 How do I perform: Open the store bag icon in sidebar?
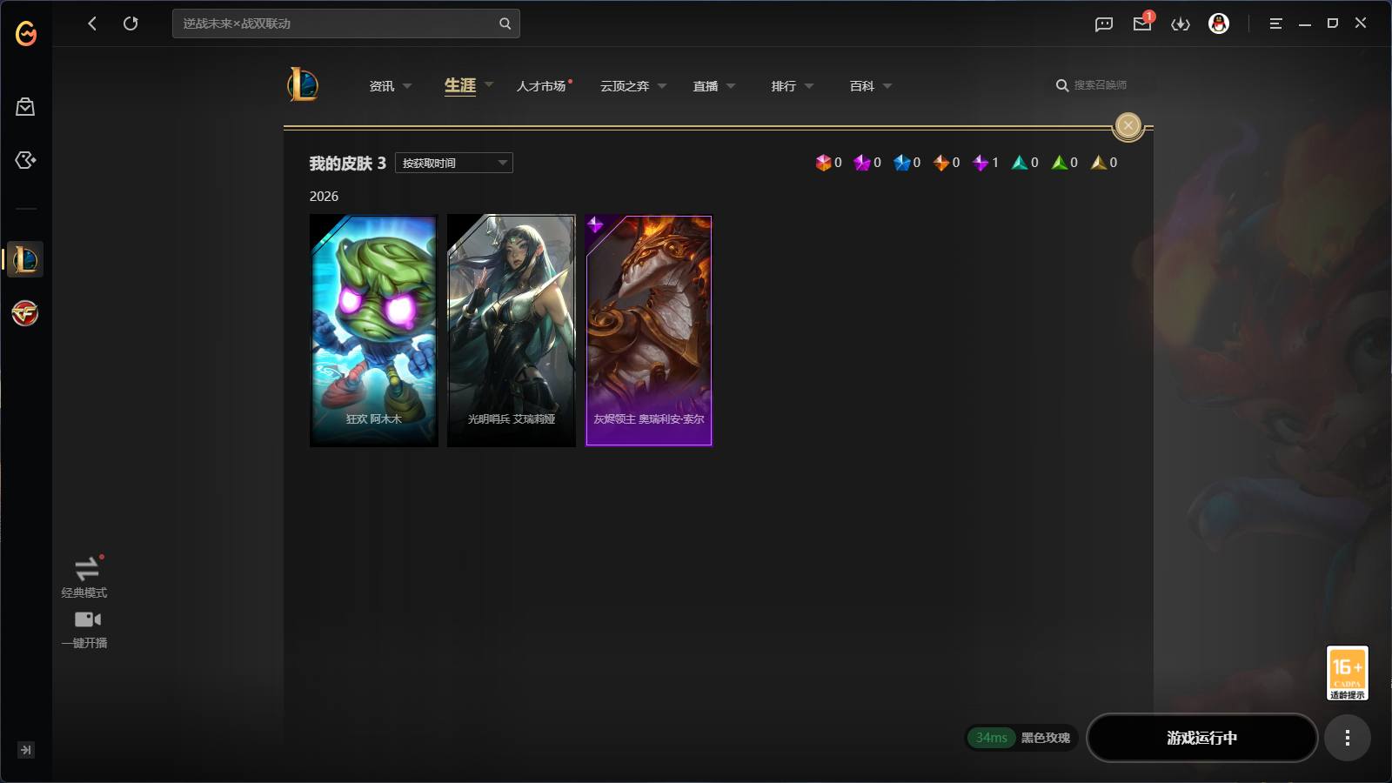click(x=25, y=107)
